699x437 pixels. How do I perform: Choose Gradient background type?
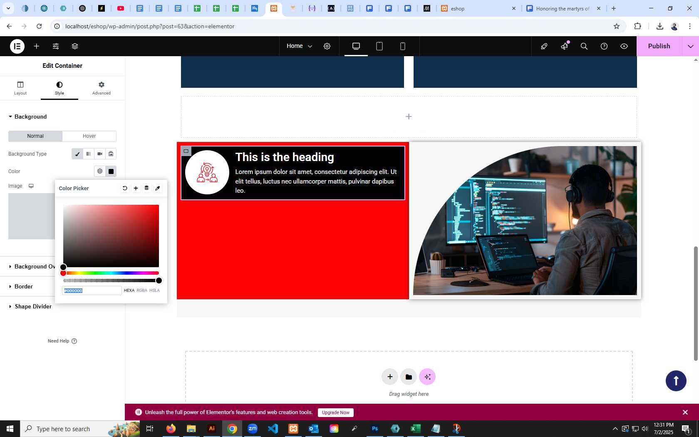89,154
